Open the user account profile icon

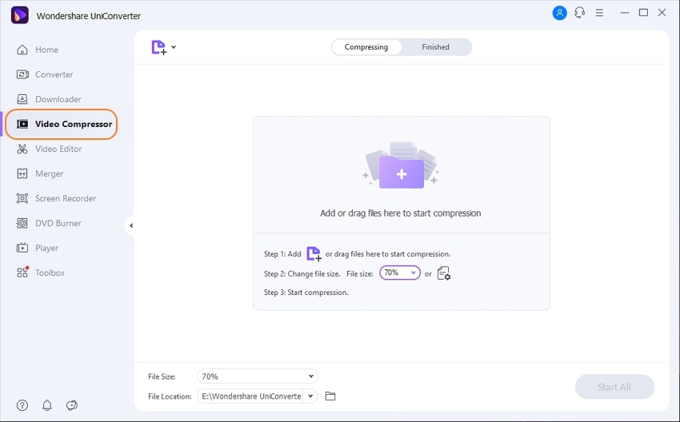click(559, 13)
